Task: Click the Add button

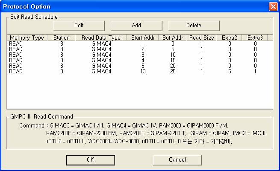Action: (x=136, y=26)
